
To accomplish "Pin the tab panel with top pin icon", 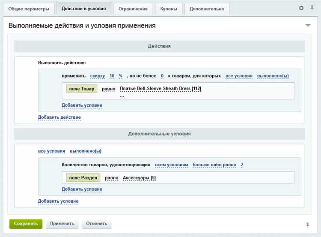I will [312, 8].
